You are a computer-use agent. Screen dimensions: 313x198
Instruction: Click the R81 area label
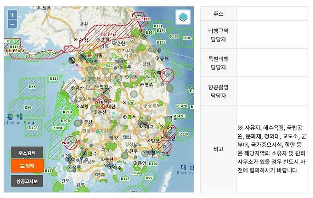pyautogui.click(x=131, y=103)
